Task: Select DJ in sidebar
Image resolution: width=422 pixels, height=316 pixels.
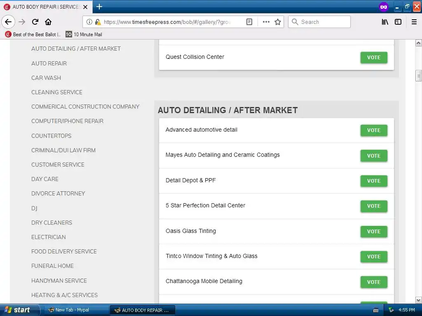Action: coord(34,208)
